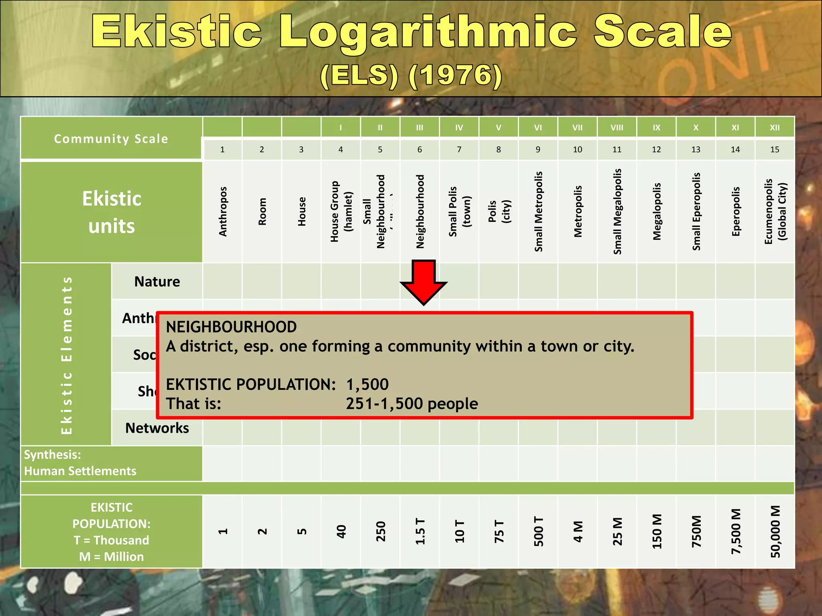This screenshot has height=616, width=822.
Task: Click the 'Anthropos' unit column label
Action: tap(223, 211)
